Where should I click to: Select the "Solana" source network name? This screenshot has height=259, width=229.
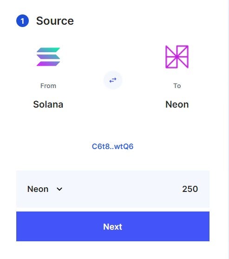(48, 104)
